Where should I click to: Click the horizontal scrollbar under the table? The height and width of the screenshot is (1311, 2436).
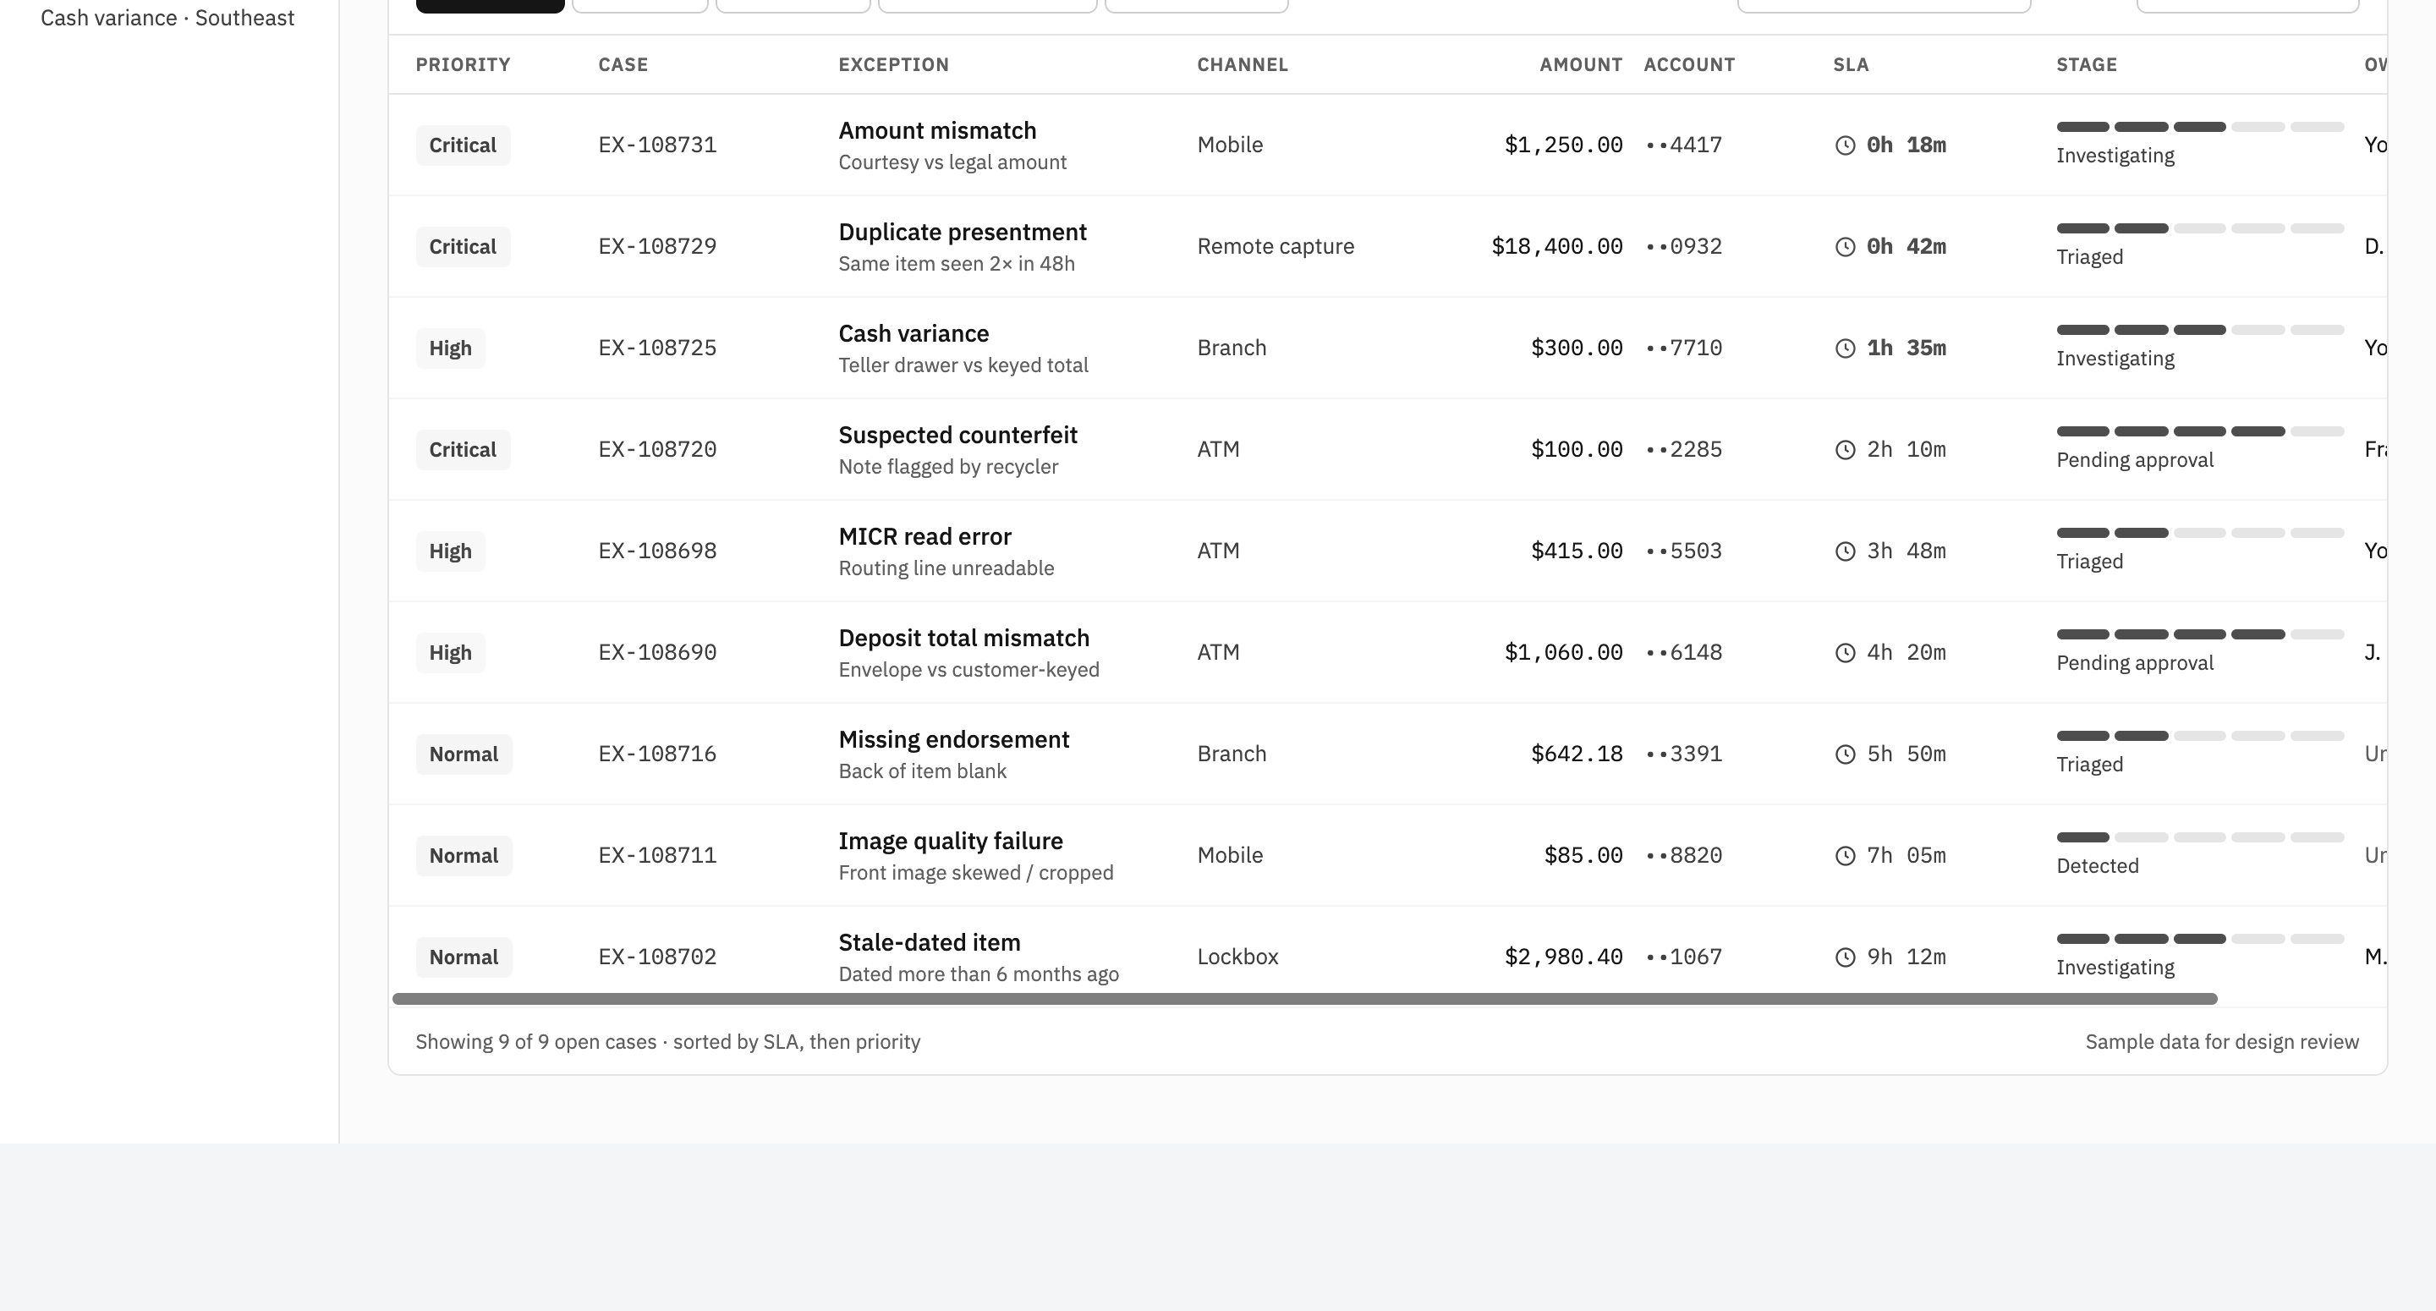pyautogui.click(x=1304, y=999)
